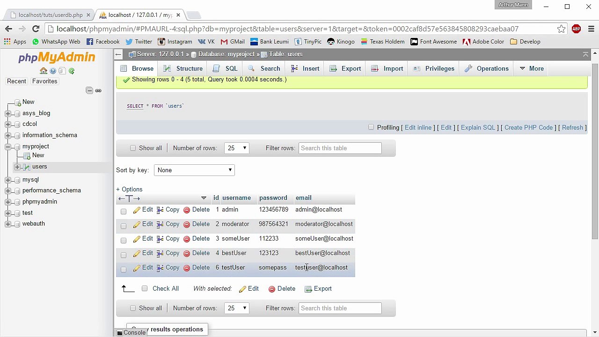
Task: Open the Privileges tab
Action: click(434, 69)
